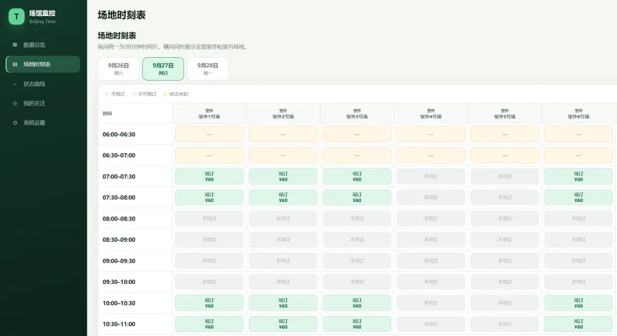
Task: Click the 可预订 green legend swatch
Action: pyautogui.click(x=107, y=94)
